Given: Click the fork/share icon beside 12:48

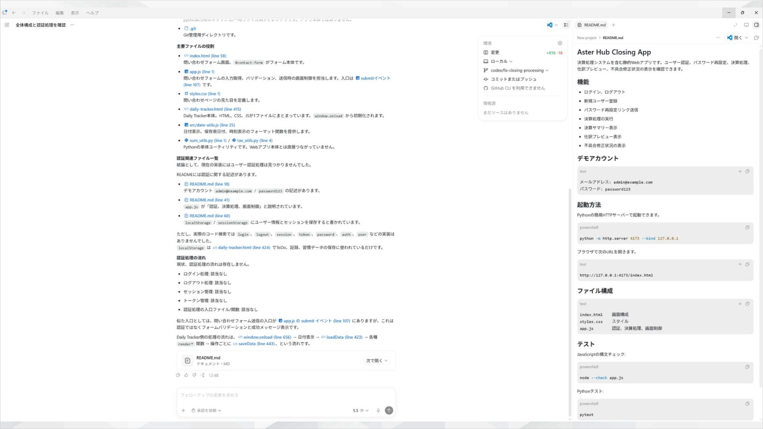Looking at the screenshot, I should [202, 375].
